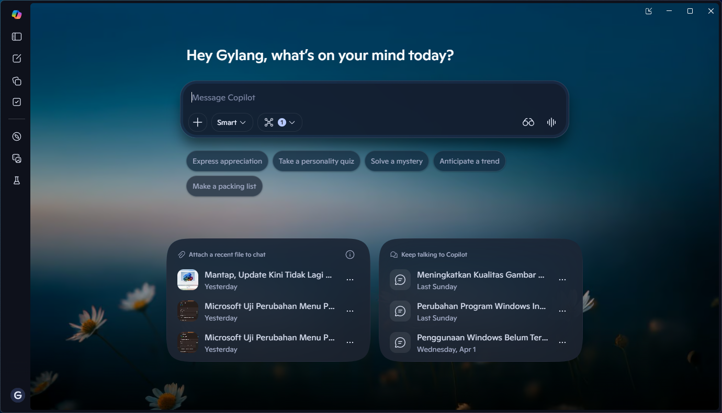
Task: Enable Copilot Vision glasses icon
Action: 528,122
